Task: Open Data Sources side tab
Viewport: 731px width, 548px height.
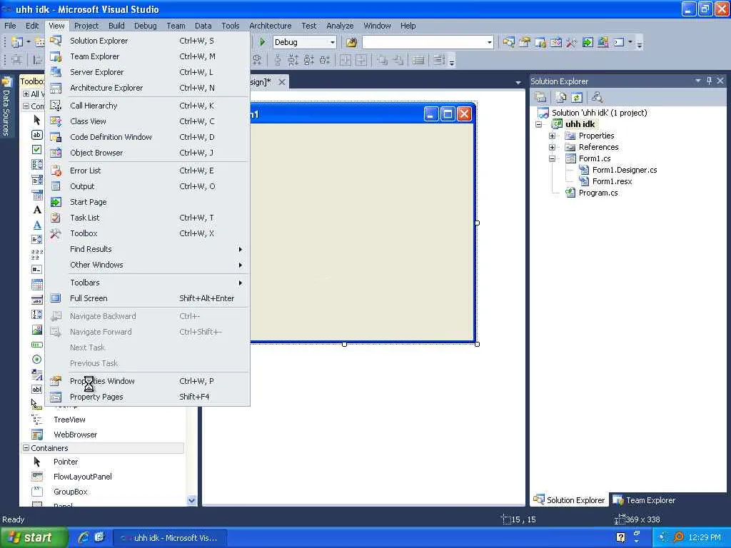Action: click(x=6, y=107)
